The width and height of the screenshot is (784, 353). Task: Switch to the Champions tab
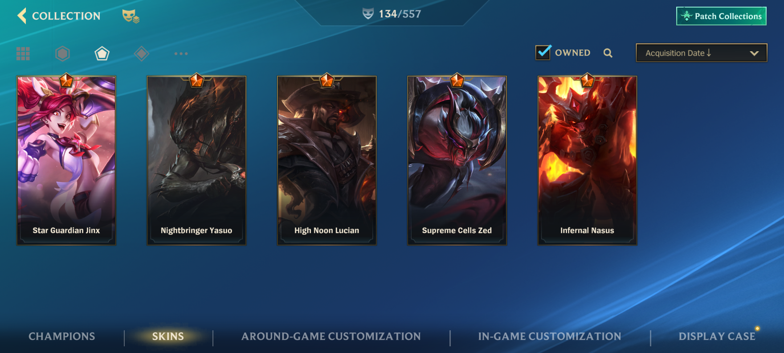pyautogui.click(x=62, y=337)
